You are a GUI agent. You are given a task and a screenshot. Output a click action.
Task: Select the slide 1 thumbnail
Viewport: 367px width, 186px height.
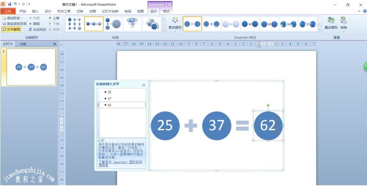[31, 67]
